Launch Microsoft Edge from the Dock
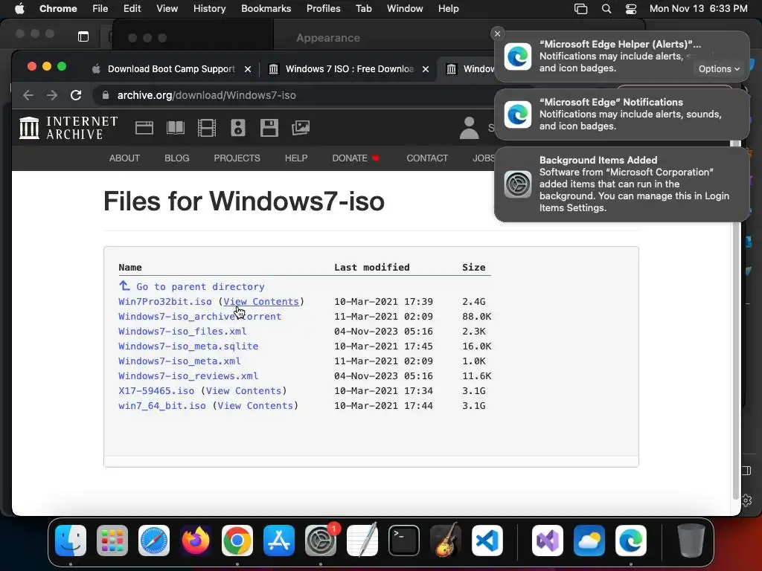 coord(631,541)
